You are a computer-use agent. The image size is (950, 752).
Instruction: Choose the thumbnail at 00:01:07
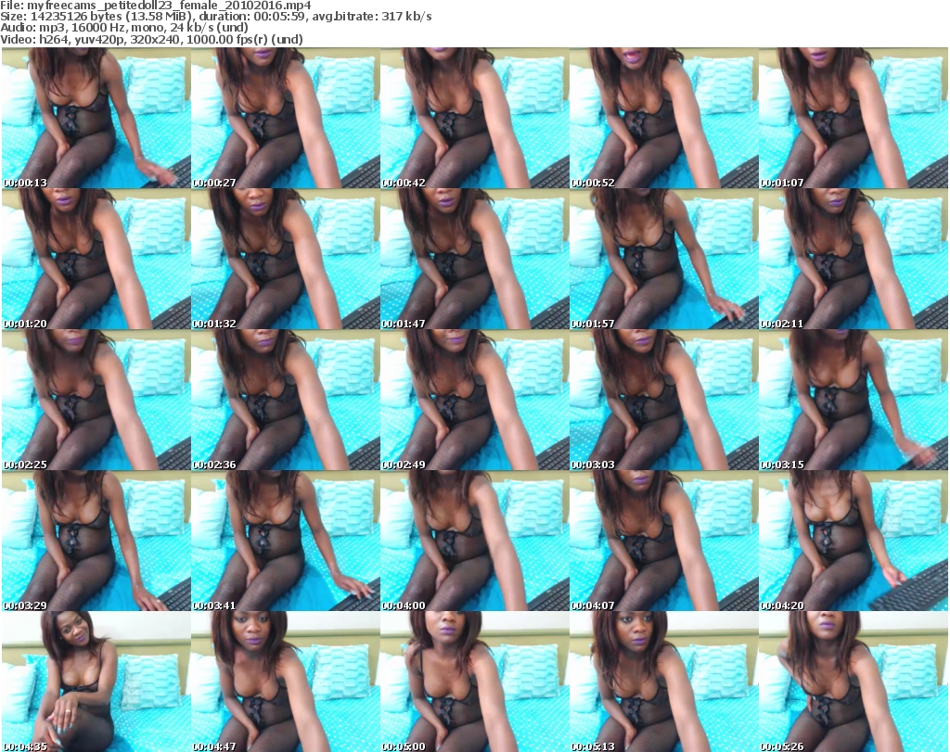(x=854, y=118)
